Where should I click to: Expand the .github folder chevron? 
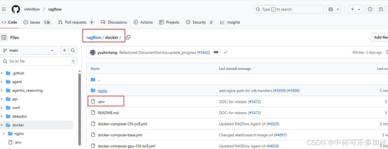pyautogui.click(x=2, y=73)
